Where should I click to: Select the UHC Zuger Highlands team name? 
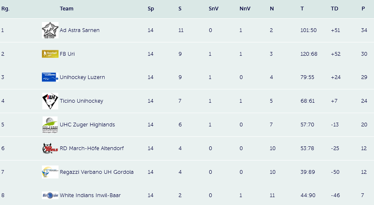87,124
